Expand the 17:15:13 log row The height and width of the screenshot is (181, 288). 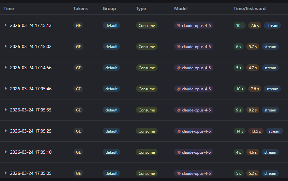coord(6,25)
